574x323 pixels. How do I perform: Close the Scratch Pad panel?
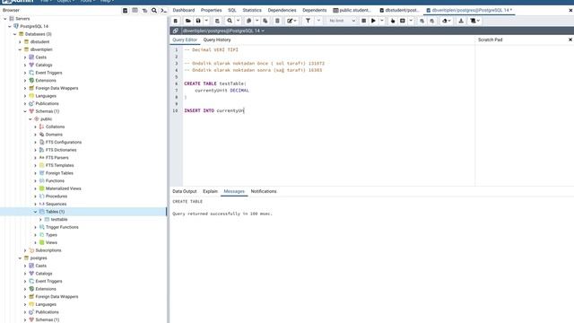click(570, 39)
